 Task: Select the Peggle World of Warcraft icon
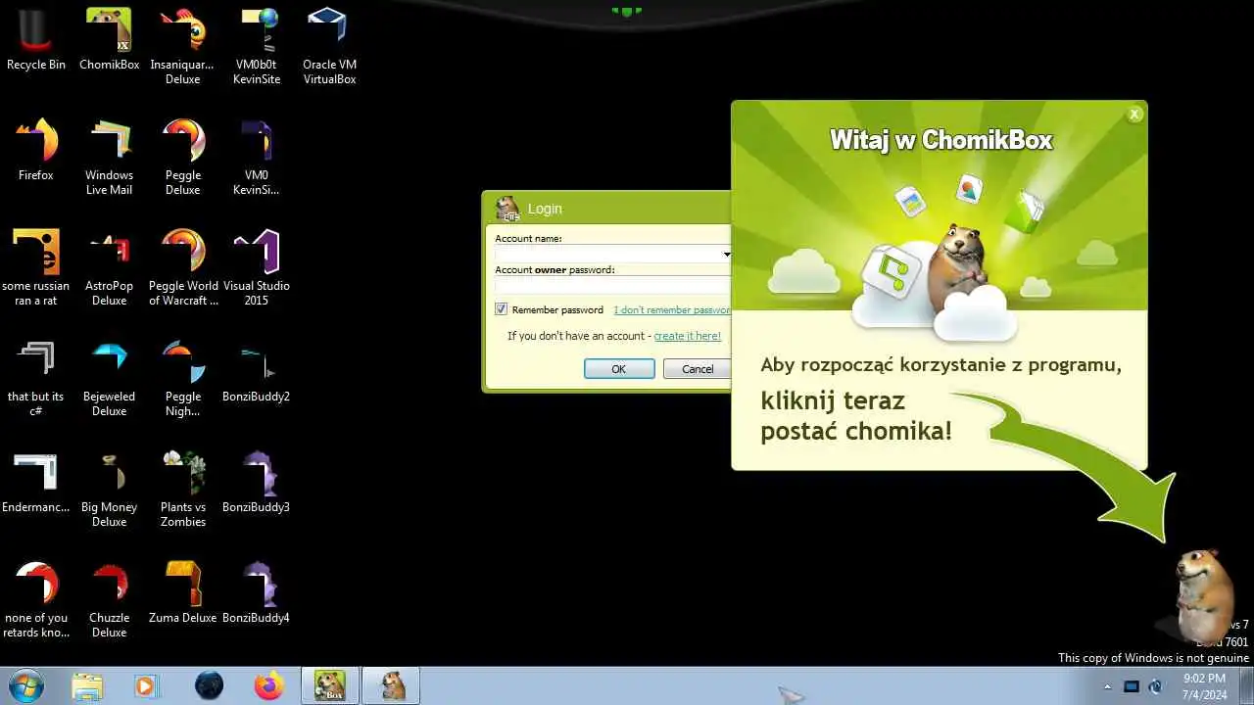[183, 268]
